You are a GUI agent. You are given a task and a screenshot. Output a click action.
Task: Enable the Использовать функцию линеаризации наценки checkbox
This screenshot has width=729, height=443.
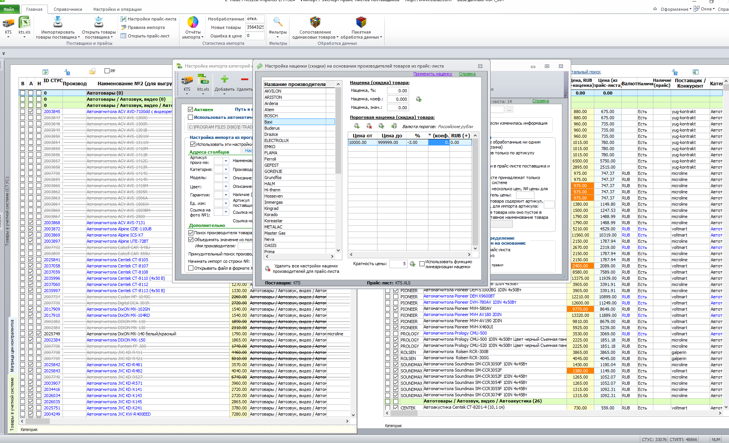point(422,264)
